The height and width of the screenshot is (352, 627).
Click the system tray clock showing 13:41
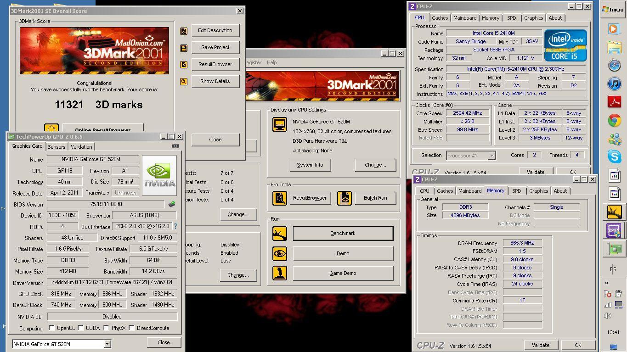pyautogui.click(x=613, y=332)
